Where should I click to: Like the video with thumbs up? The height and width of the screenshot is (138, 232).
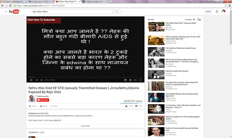point(126,106)
